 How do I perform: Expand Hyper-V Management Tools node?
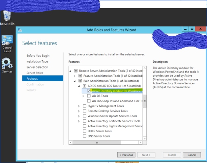pyautogui.click(x=79, y=106)
